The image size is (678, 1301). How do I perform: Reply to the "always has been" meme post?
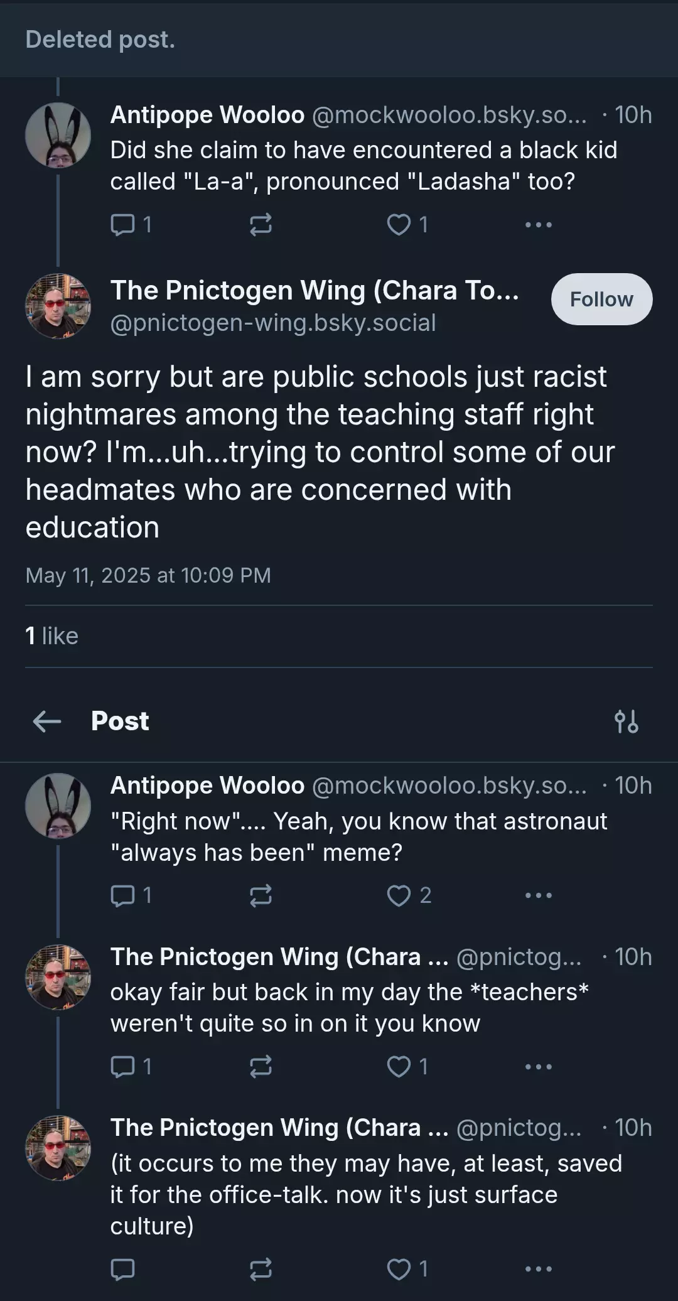[x=131, y=895]
